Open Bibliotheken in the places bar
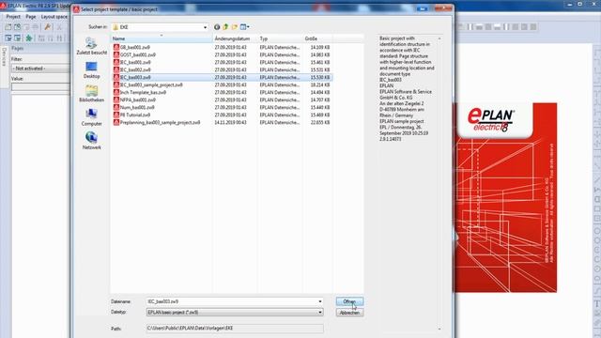This screenshot has width=601, height=338. pyautogui.click(x=92, y=94)
